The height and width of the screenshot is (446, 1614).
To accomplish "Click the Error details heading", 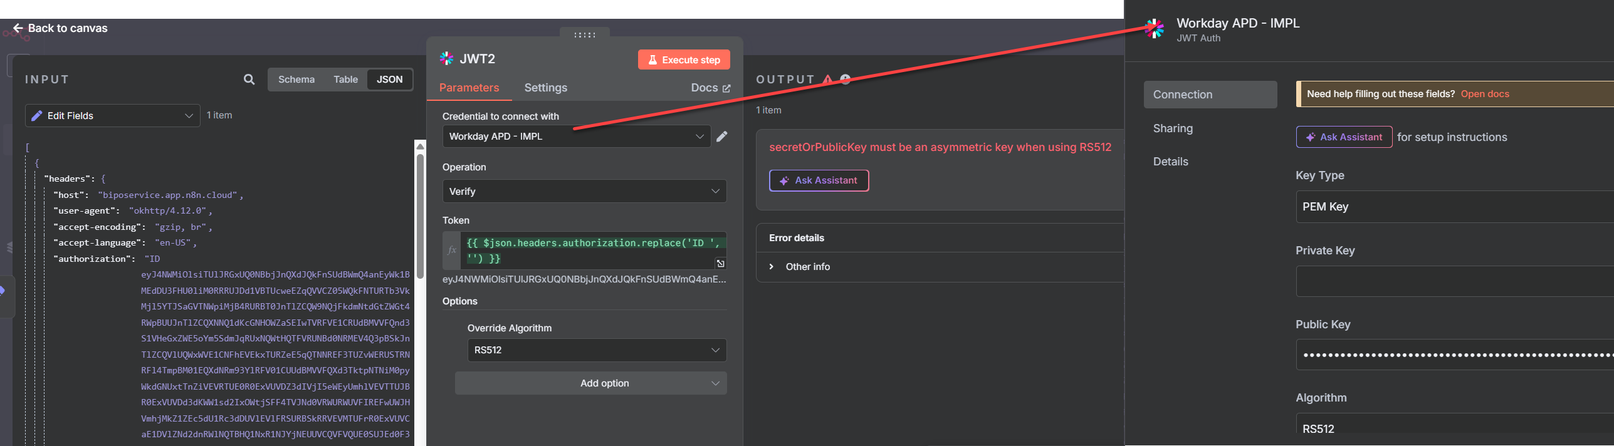I will pyautogui.click(x=797, y=238).
